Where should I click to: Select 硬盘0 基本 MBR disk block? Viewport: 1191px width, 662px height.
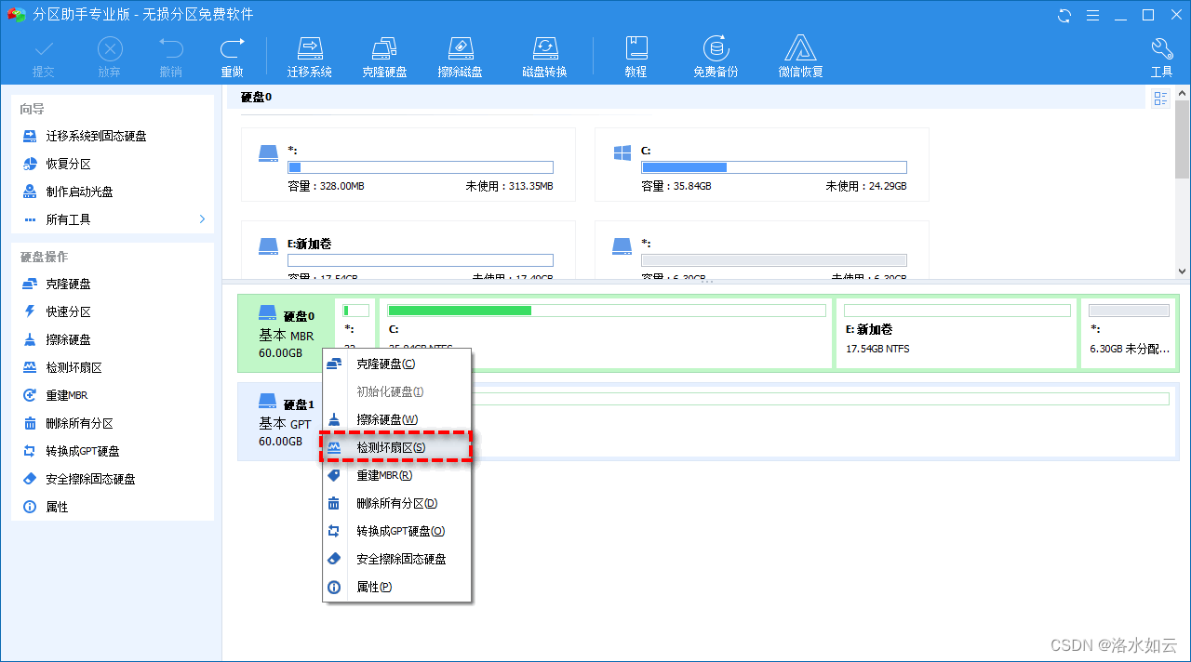285,334
